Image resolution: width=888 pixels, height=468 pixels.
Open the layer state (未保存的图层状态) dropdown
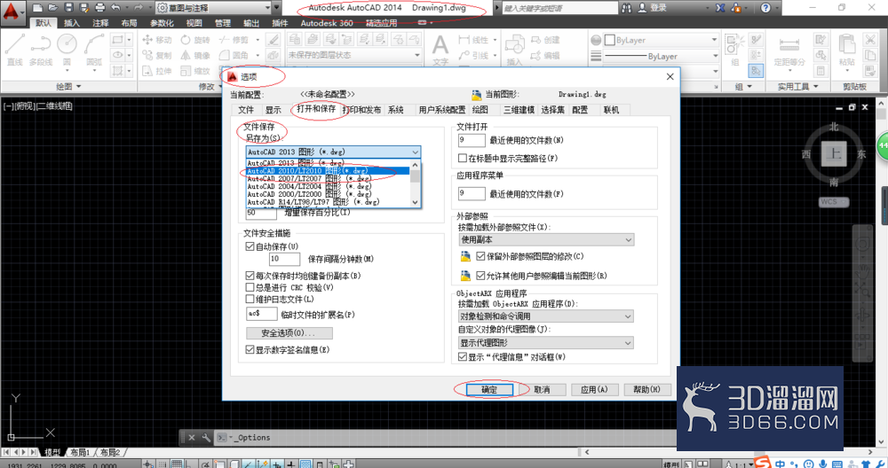tap(354, 55)
